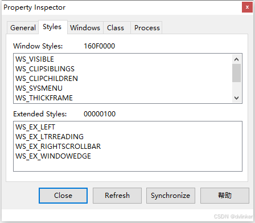Click the Close button
The image size is (255, 223).
click(x=63, y=196)
